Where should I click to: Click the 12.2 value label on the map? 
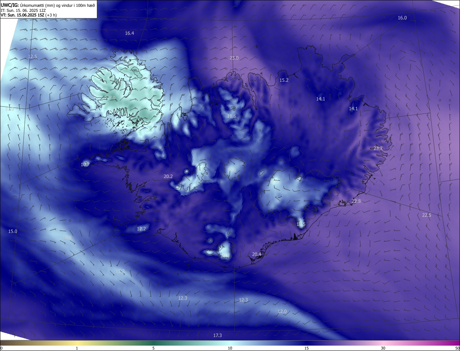tap(142, 229)
